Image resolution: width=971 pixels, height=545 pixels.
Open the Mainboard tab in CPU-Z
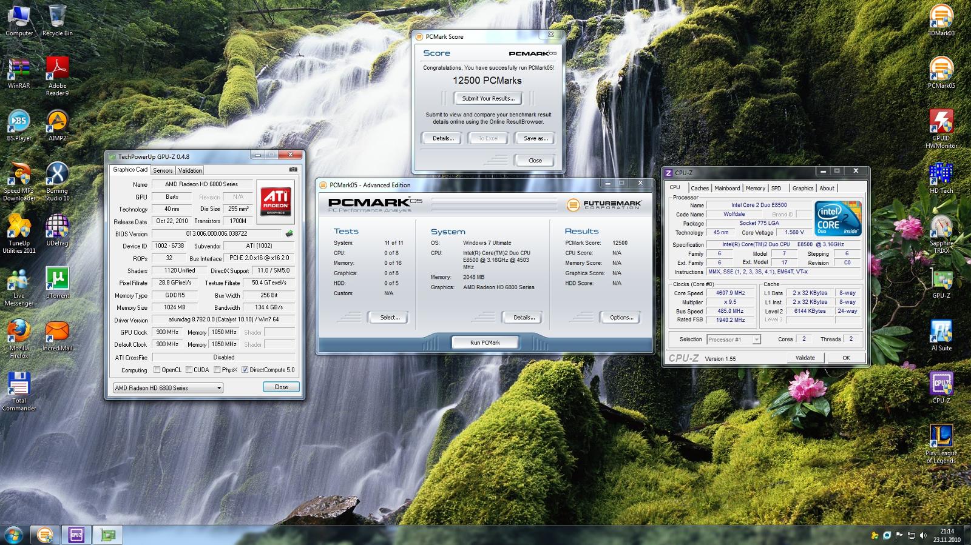(x=727, y=188)
